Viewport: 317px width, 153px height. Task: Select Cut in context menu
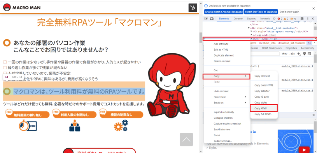click(x=227, y=70)
